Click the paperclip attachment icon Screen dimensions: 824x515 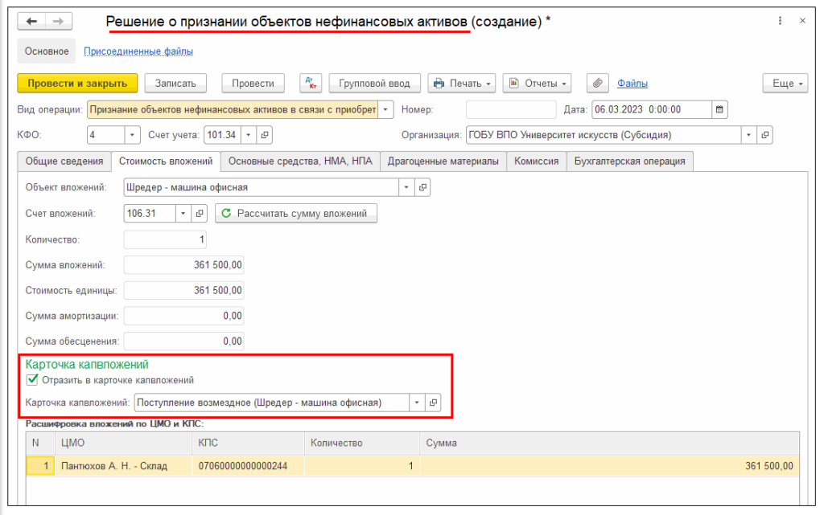[x=598, y=83]
